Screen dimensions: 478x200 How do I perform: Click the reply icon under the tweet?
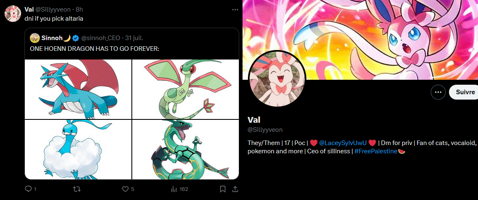(28, 189)
